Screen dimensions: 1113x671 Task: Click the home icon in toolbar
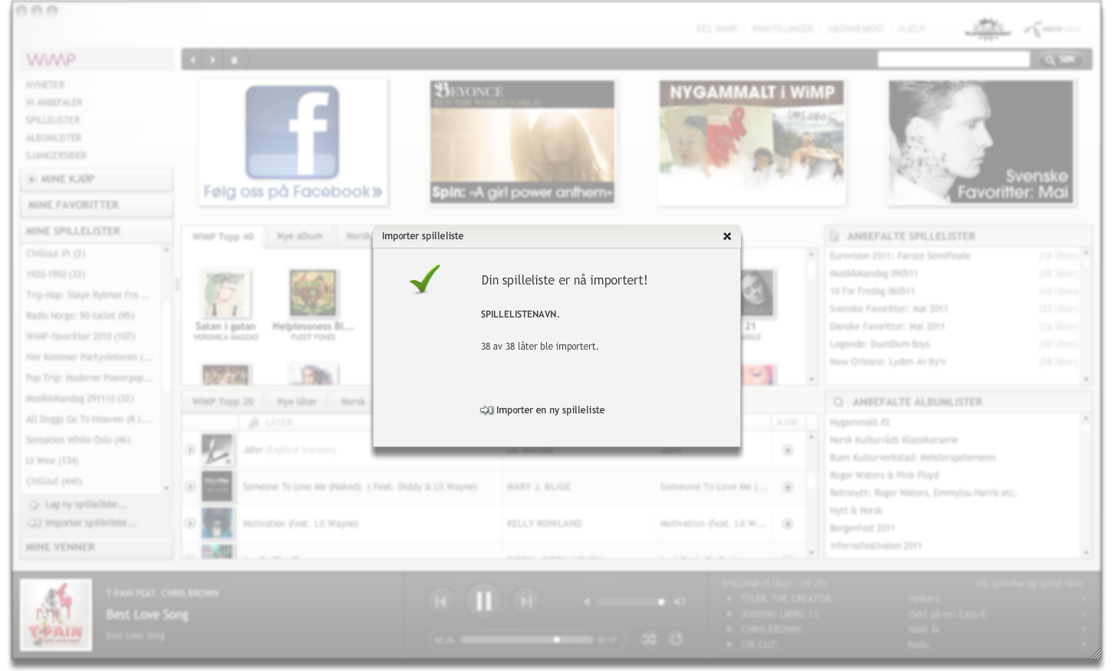(235, 60)
